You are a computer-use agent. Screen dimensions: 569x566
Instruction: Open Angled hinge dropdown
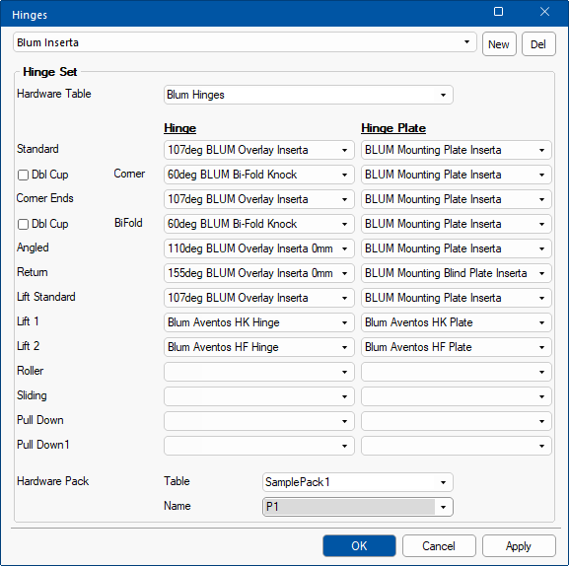point(258,248)
